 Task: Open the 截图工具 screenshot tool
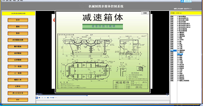pyautogui.click(x=18, y=80)
